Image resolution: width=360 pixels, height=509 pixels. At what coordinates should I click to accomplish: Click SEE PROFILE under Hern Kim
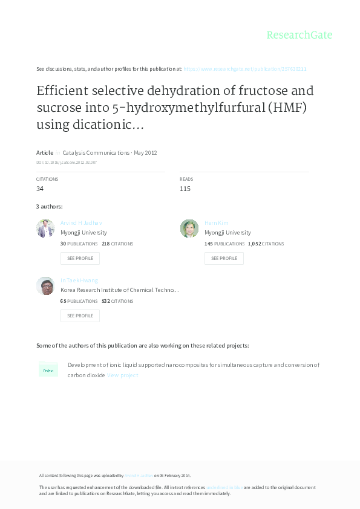coord(224,258)
